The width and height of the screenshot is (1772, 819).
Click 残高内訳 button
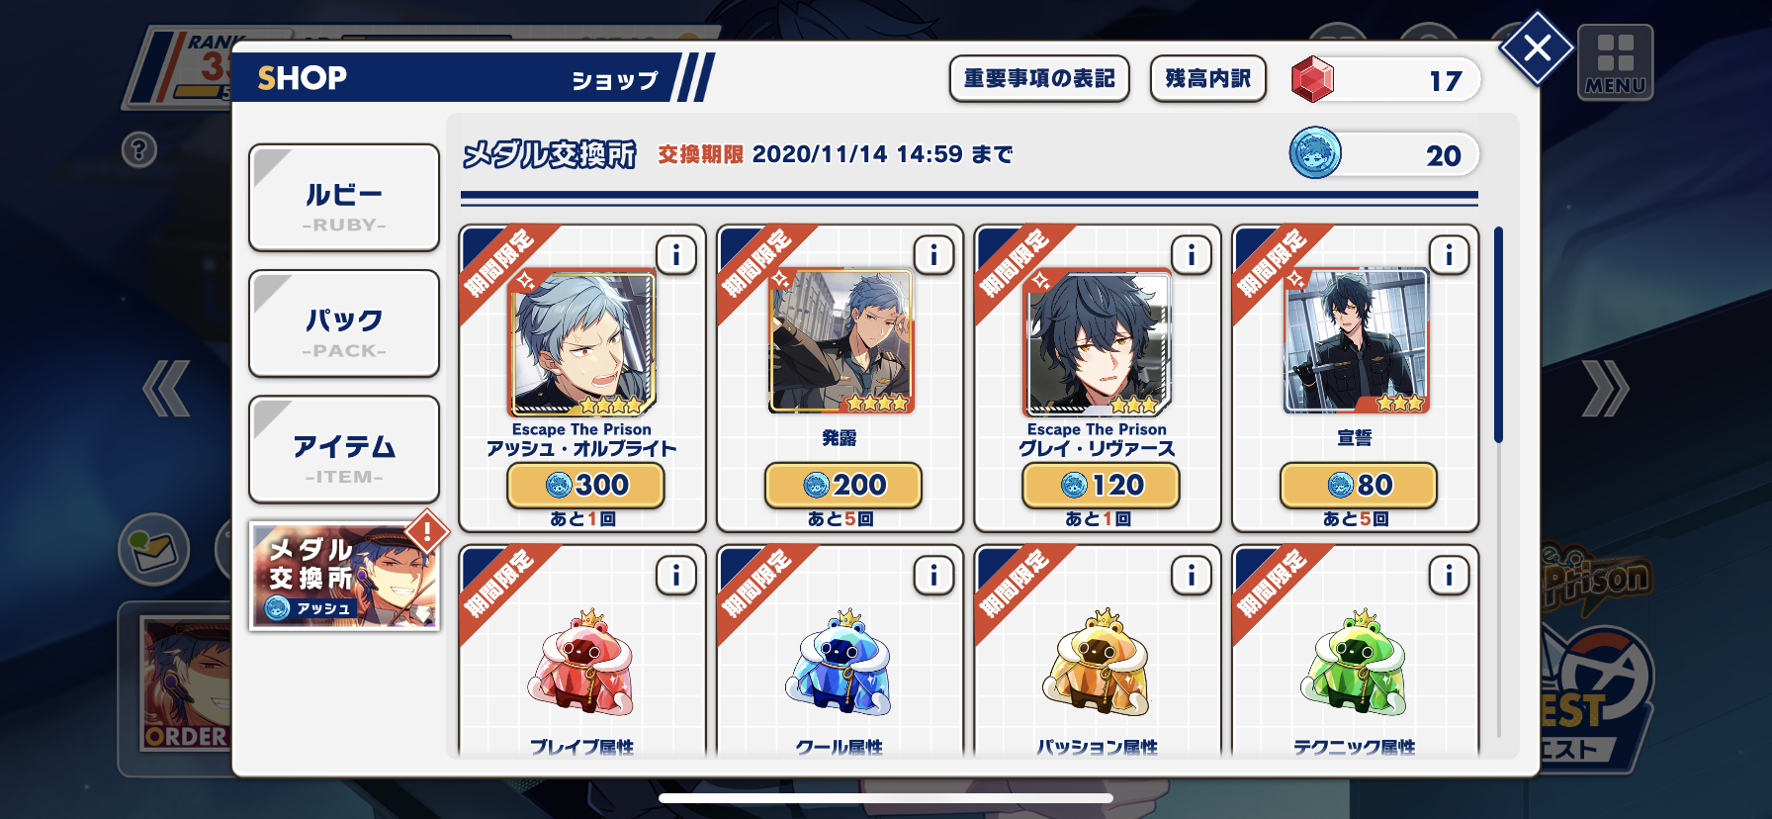click(x=1208, y=78)
